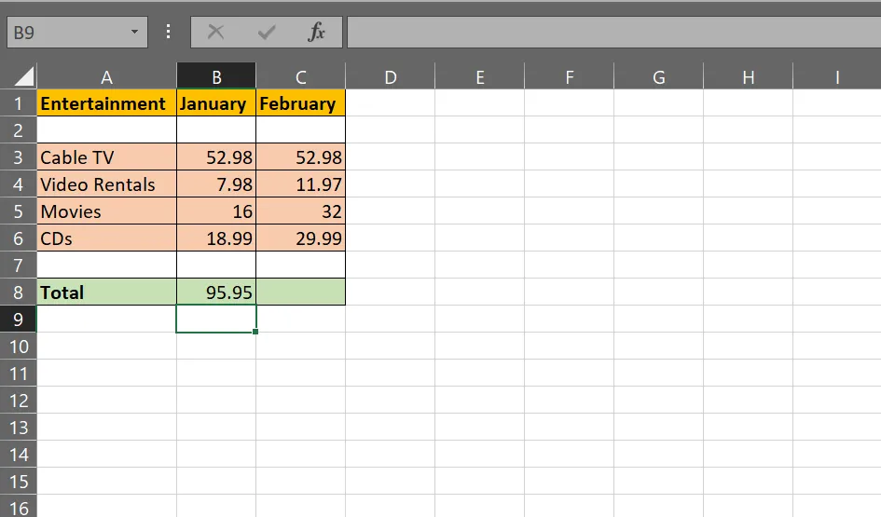This screenshot has width=881, height=517.
Task: Select row 8 header
Action: 18,292
